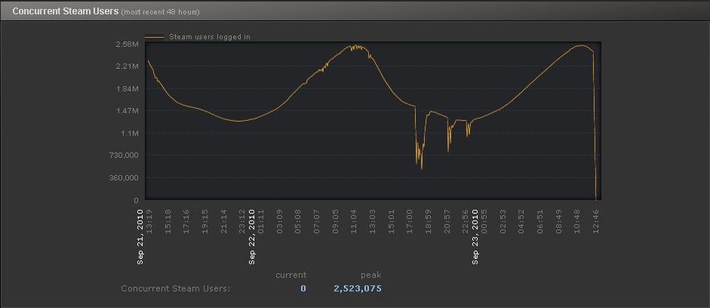Click the orange legend line sample
This screenshot has width=710, height=308.
tap(155, 37)
